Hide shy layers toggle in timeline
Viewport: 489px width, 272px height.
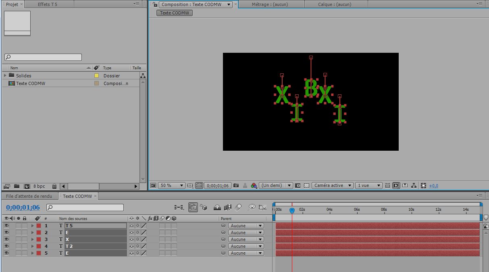pos(217,207)
